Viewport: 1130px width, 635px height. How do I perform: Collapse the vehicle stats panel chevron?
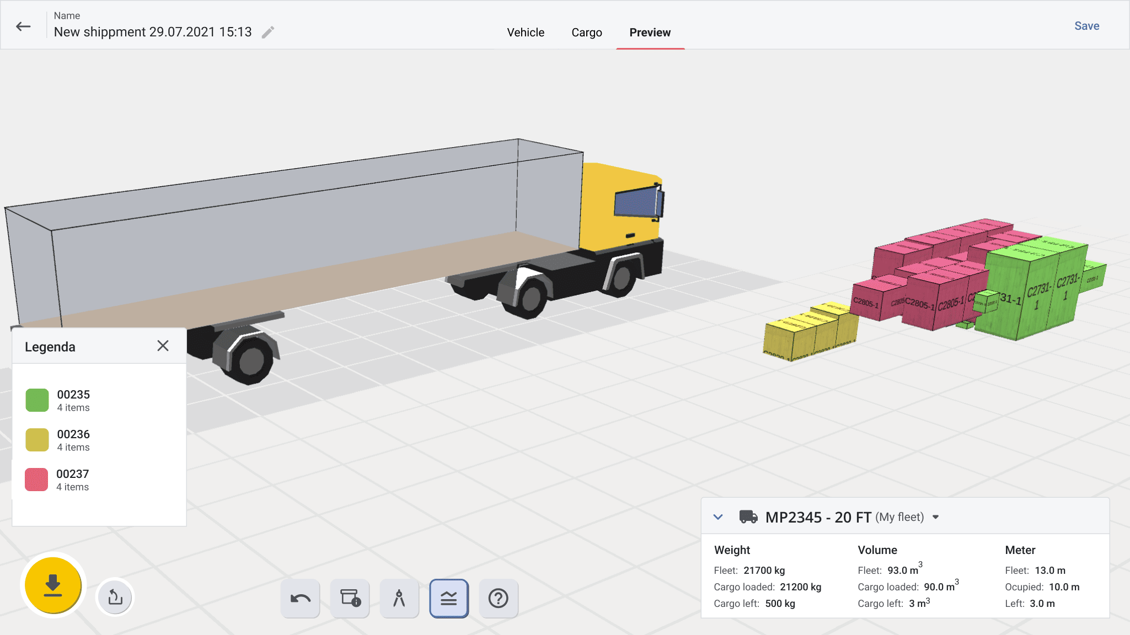pyautogui.click(x=717, y=517)
